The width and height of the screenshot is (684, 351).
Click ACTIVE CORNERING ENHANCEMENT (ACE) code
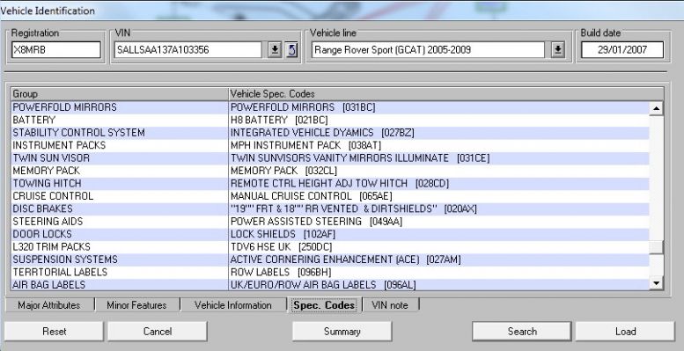345,260
